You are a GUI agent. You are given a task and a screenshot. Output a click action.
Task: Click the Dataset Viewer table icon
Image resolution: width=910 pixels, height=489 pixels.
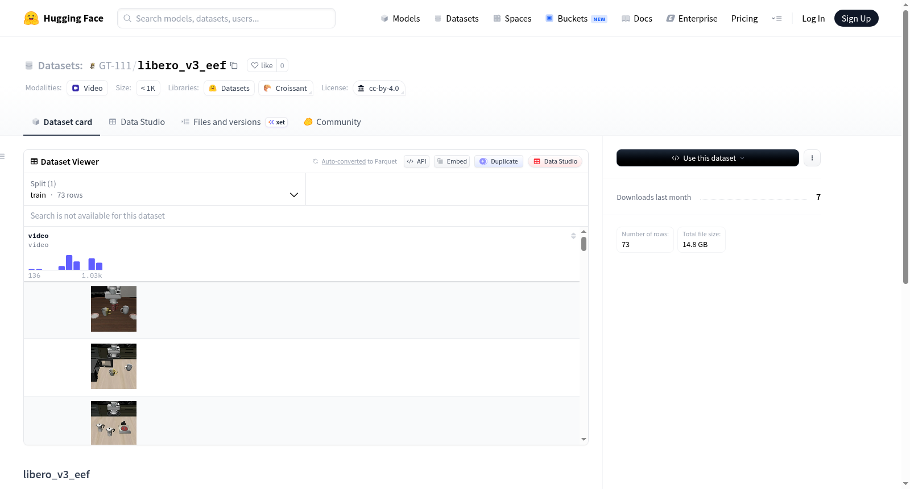coord(34,162)
